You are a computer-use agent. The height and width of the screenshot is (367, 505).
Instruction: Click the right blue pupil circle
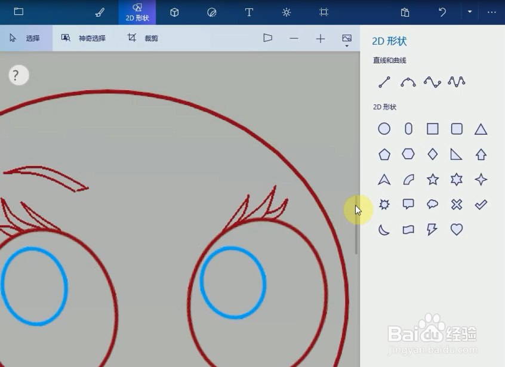tap(233, 283)
